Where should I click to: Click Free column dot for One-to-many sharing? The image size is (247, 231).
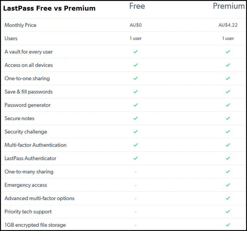(135, 172)
